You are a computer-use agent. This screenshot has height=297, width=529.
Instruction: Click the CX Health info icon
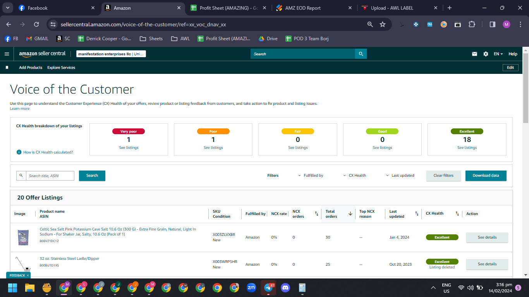(x=19, y=152)
